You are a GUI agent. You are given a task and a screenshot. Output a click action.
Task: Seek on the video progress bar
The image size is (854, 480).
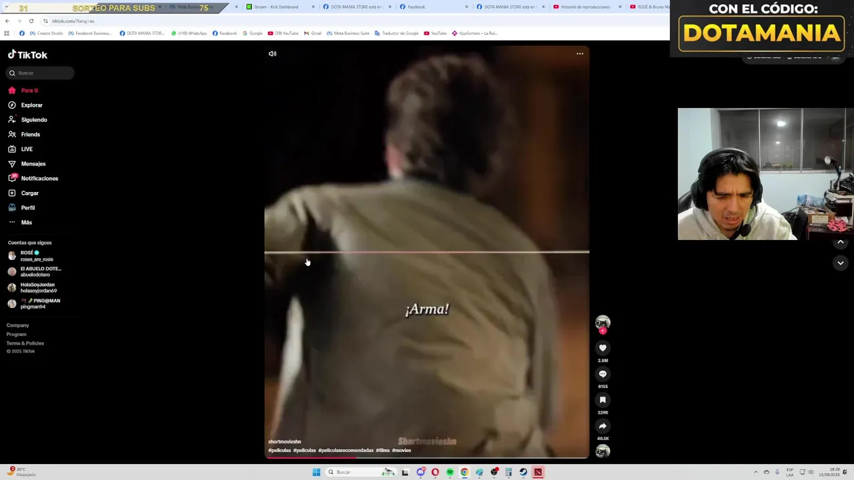[427, 457]
